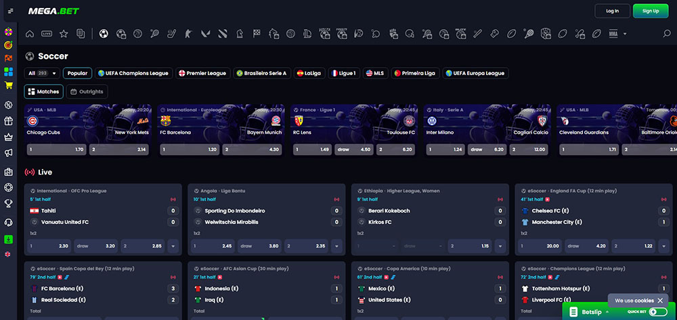Open the gift box sidebar icon

tap(8, 120)
